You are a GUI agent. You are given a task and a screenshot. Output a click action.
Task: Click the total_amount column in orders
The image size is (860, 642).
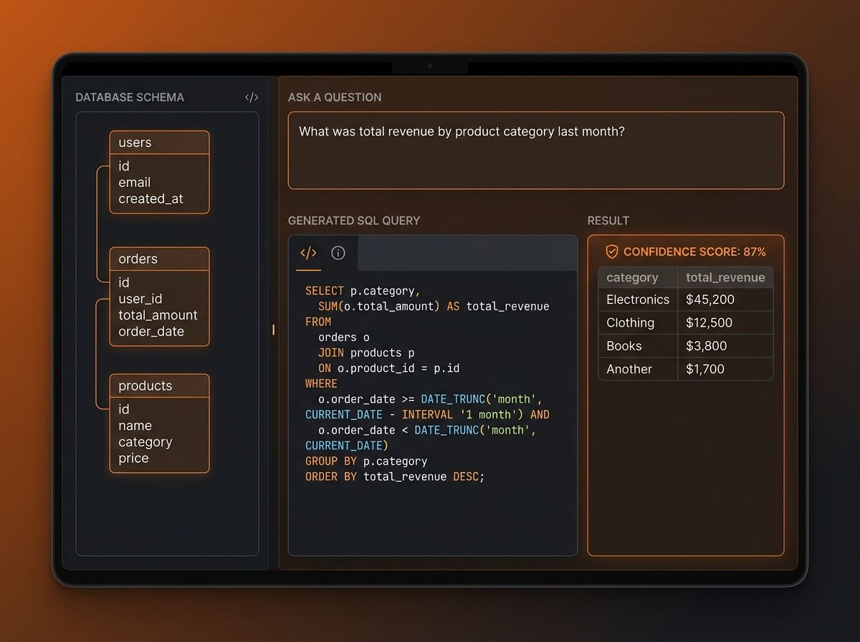(x=158, y=315)
